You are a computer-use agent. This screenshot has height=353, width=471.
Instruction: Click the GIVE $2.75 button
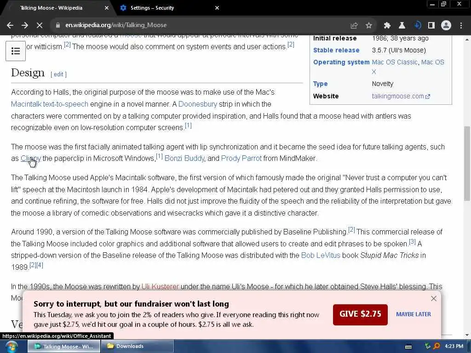[x=360, y=314]
